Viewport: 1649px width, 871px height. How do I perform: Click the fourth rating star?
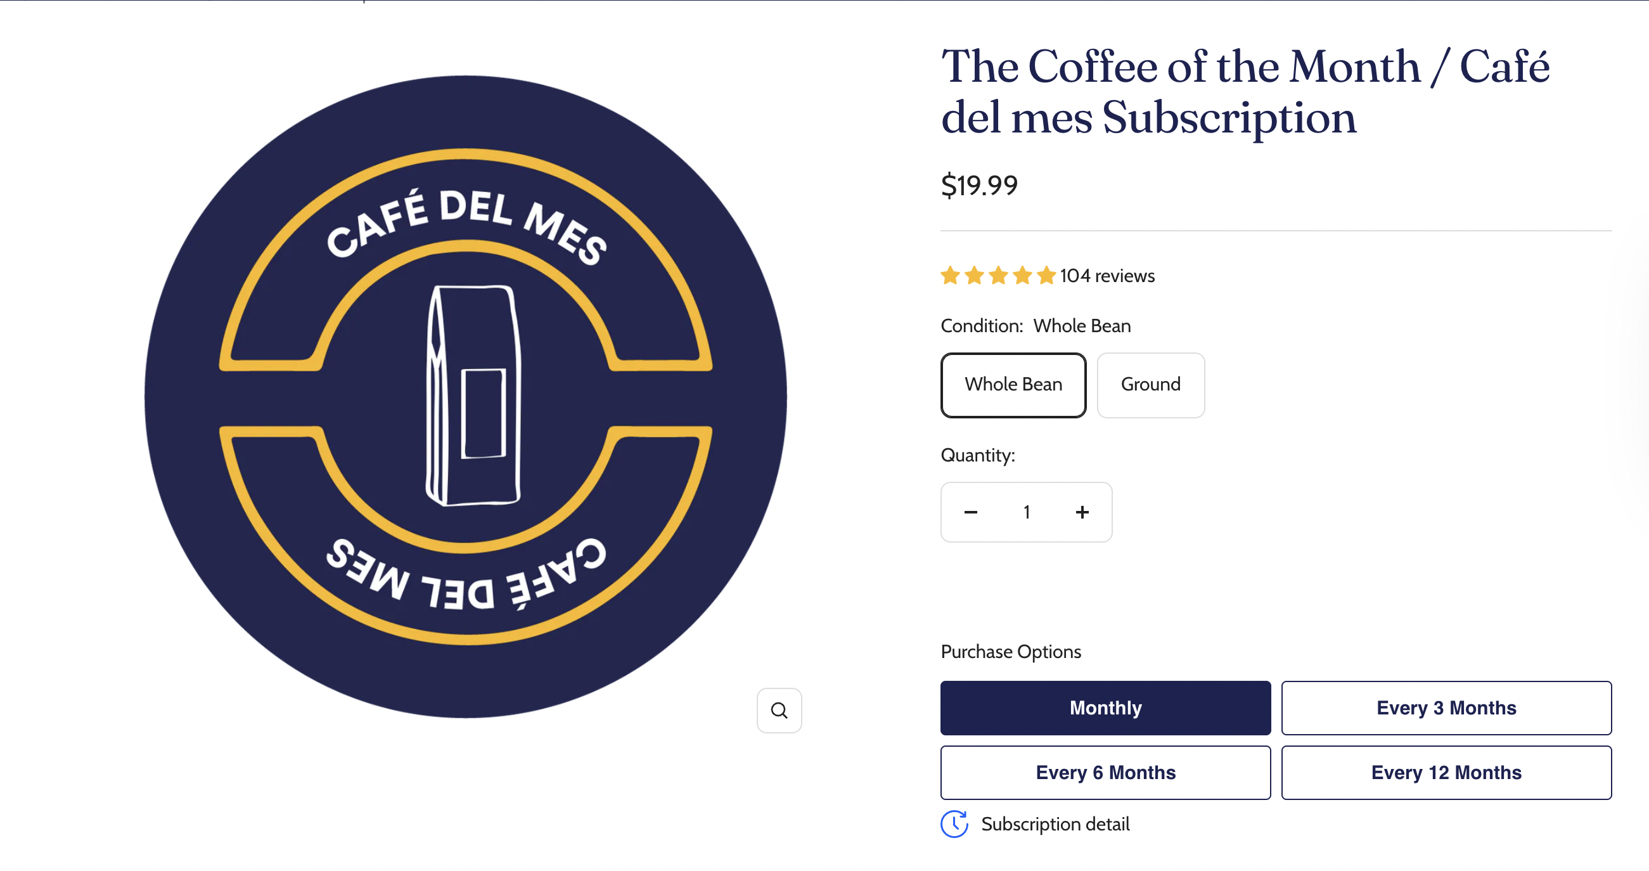pos(1022,275)
